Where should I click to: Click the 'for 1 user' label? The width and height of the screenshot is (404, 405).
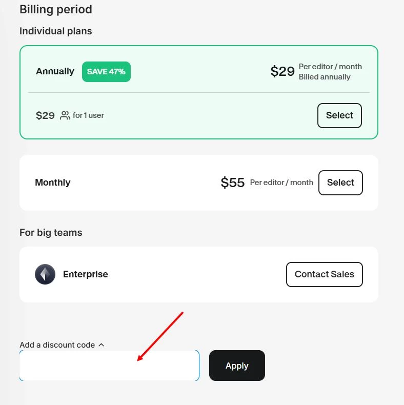pos(88,115)
